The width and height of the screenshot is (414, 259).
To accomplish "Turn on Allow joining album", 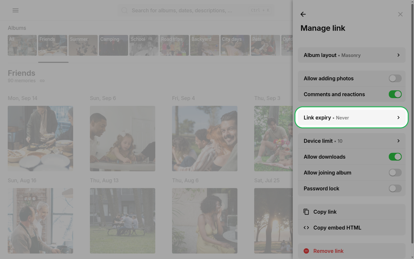I will [395, 173].
